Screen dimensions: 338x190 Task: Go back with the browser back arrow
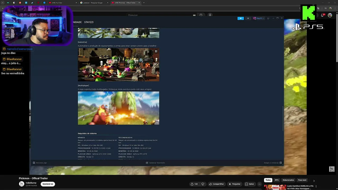(x=3, y=8)
